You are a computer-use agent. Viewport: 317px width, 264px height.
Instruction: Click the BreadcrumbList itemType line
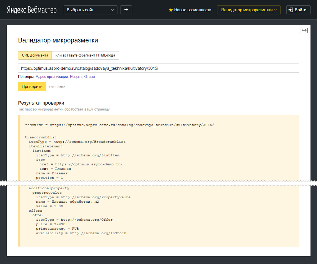77,142
